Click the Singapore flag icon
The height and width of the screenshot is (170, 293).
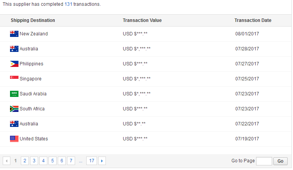tap(14, 78)
